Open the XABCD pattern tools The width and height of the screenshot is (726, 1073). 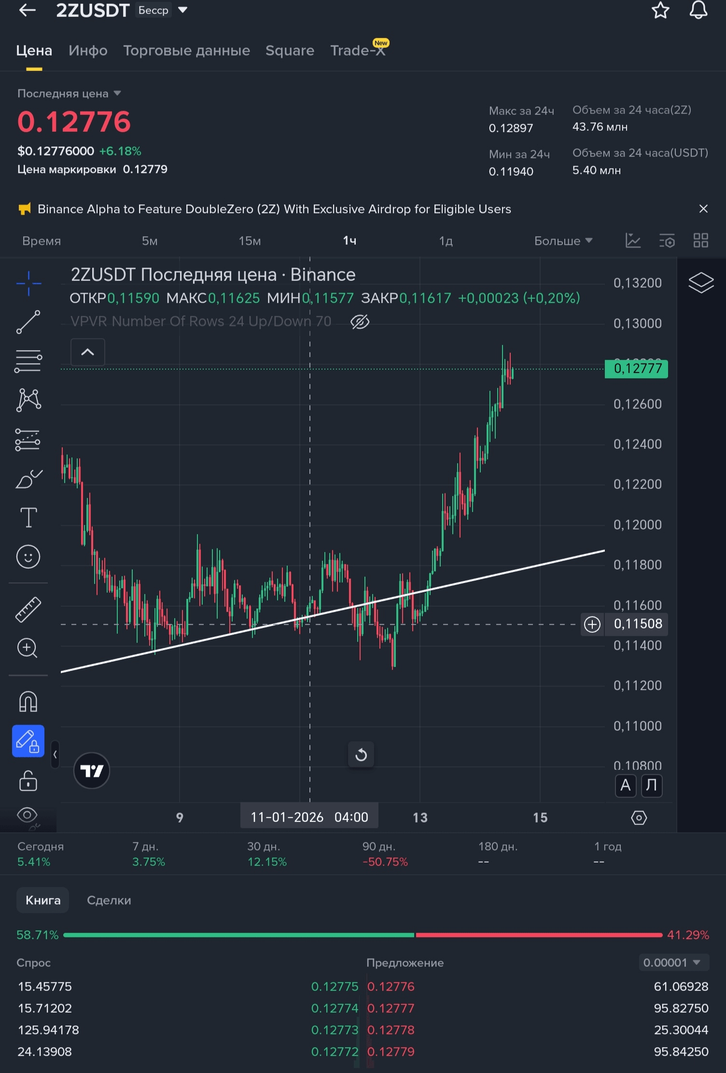pos(28,400)
